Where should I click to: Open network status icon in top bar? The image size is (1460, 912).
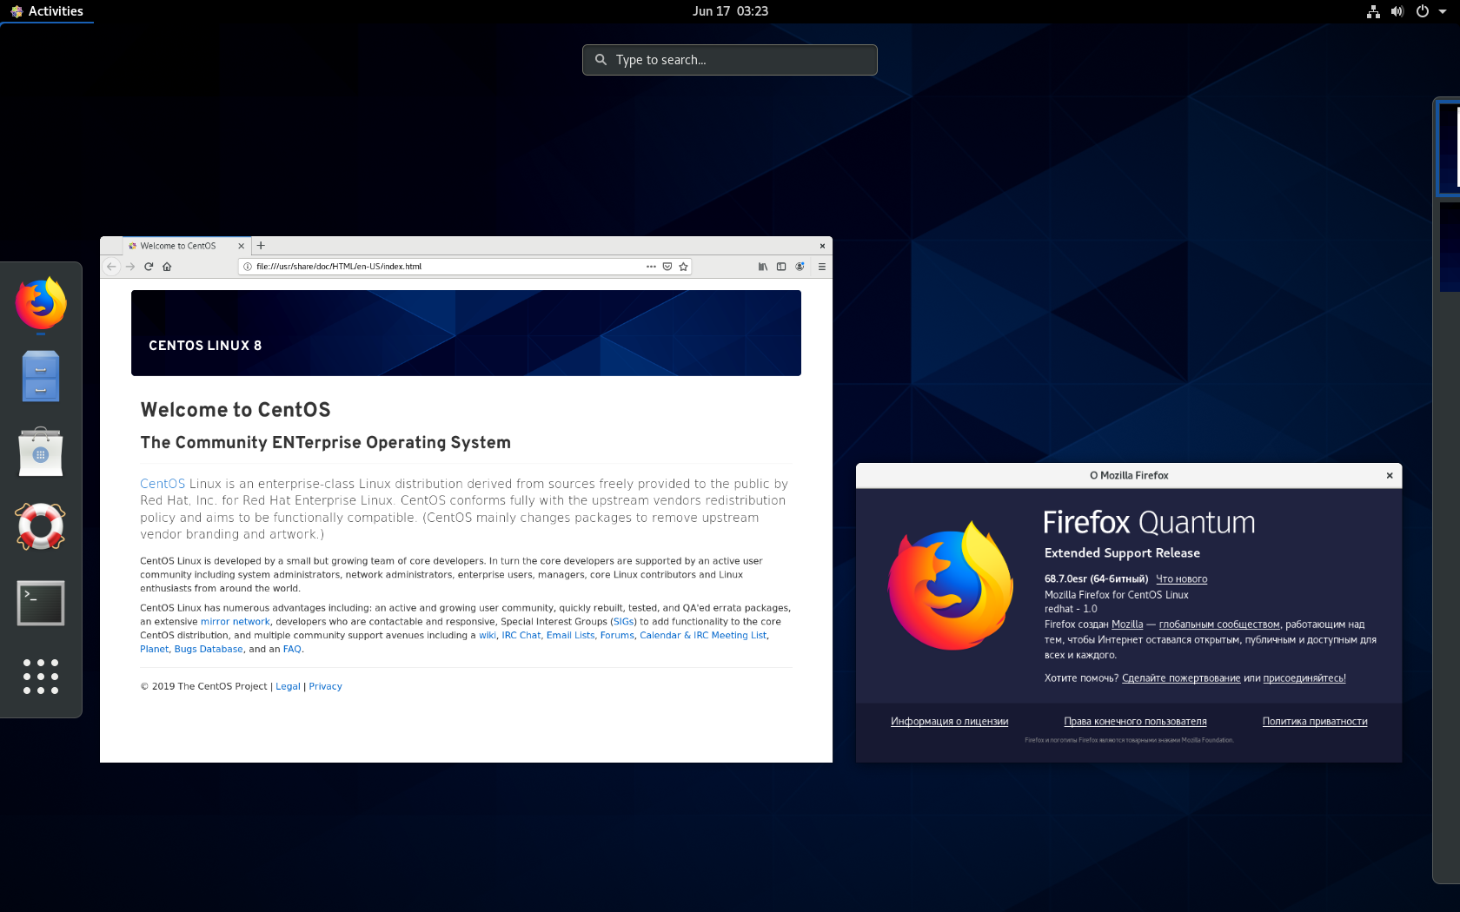1373,11
